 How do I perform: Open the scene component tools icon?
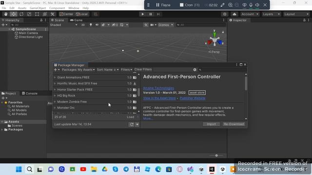click(146, 25)
